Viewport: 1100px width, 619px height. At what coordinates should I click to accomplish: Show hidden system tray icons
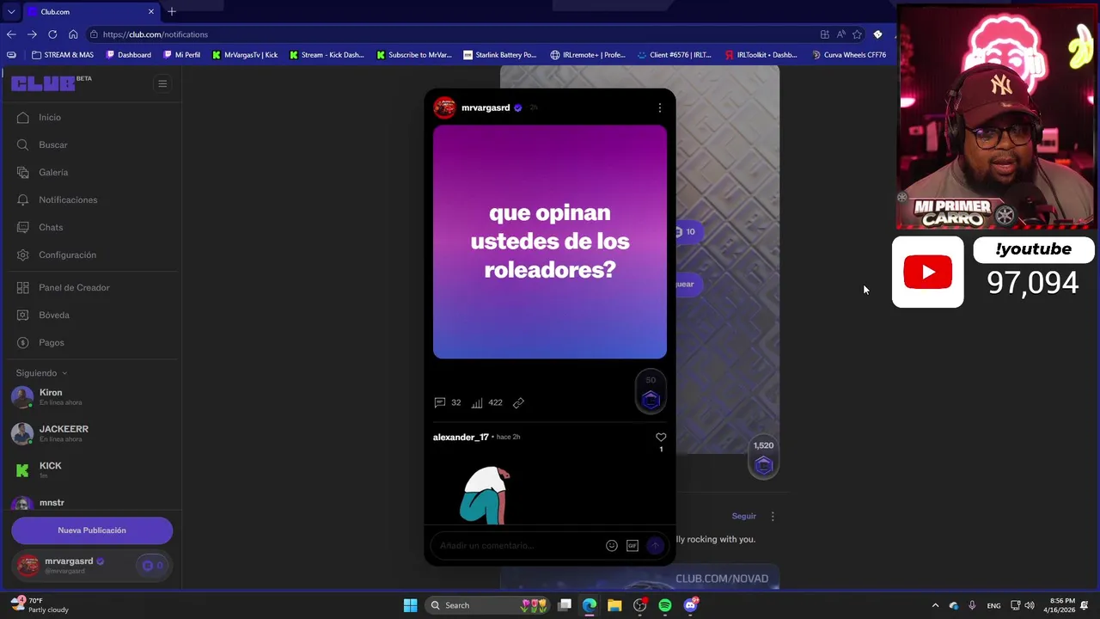coord(935,605)
